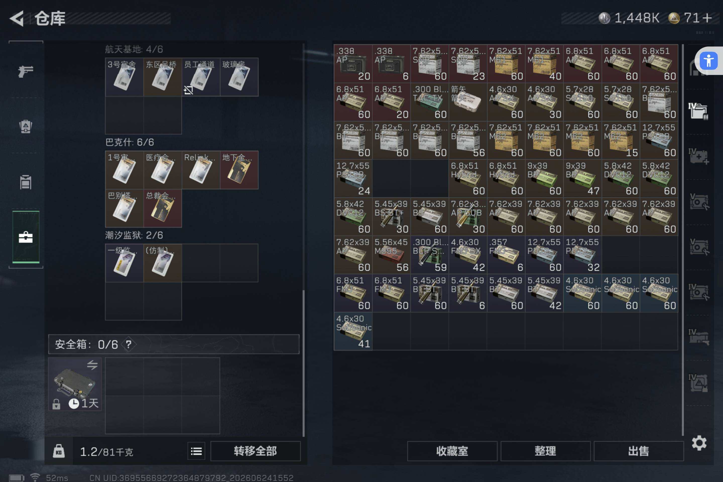Select the 总裁会 gold keycard
723x482 pixels.
[x=163, y=208]
